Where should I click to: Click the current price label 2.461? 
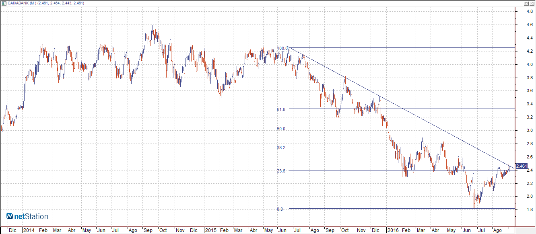pos(521,166)
